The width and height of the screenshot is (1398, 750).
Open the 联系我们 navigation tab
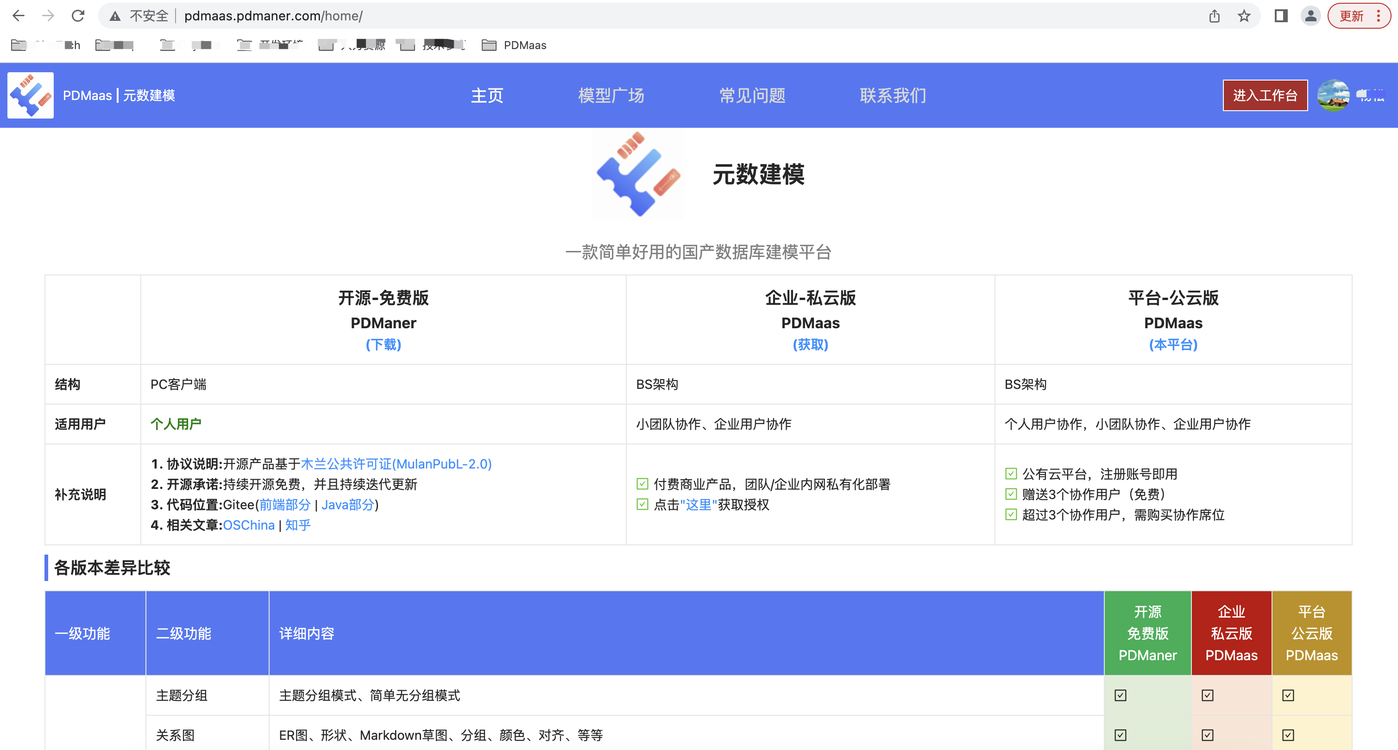point(893,95)
